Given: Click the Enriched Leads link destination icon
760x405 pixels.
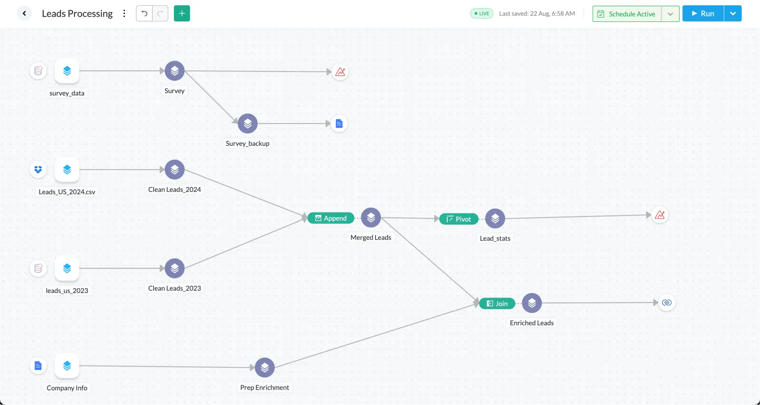Looking at the screenshot, I should click(667, 303).
